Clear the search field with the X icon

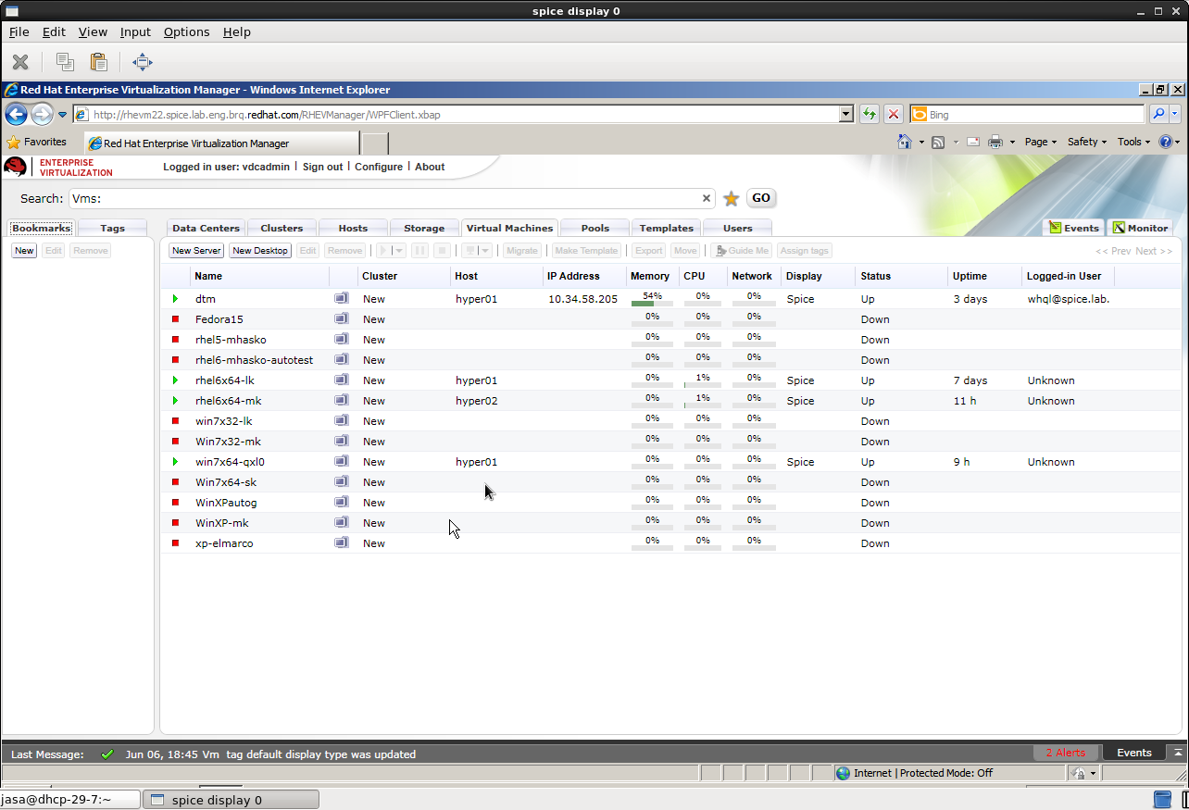pyautogui.click(x=706, y=198)
